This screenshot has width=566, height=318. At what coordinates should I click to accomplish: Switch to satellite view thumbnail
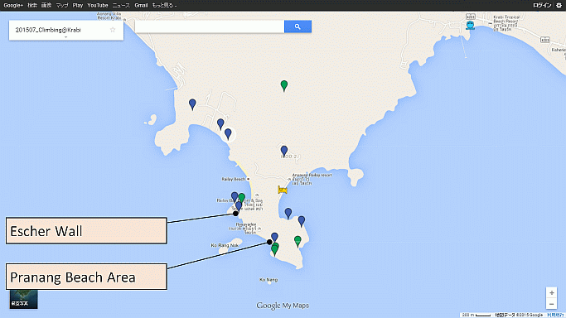coord(23,299)
